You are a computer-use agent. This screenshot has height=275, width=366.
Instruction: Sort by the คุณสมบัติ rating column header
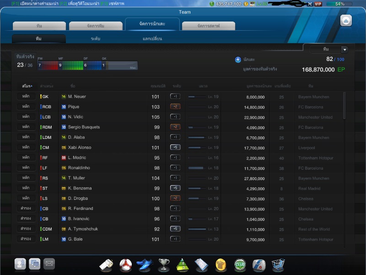pos(158,86)
